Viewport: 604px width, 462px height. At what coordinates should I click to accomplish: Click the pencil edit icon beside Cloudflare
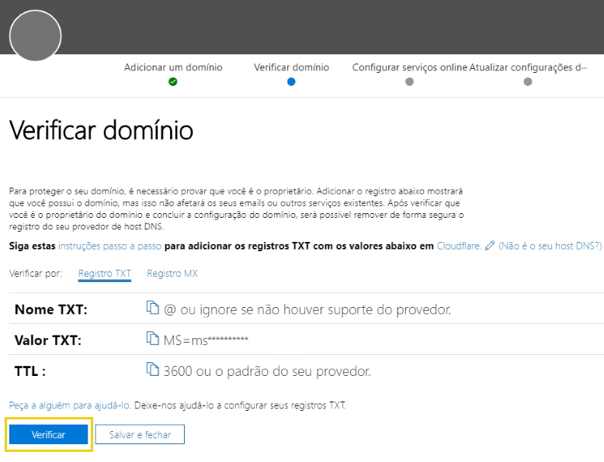pos(489,246)
